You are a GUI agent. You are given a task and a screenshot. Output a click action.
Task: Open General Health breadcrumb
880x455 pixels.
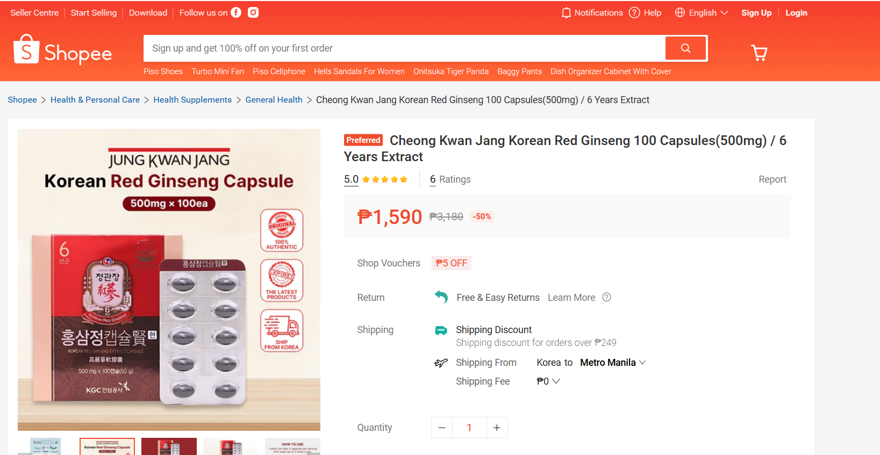274,100
